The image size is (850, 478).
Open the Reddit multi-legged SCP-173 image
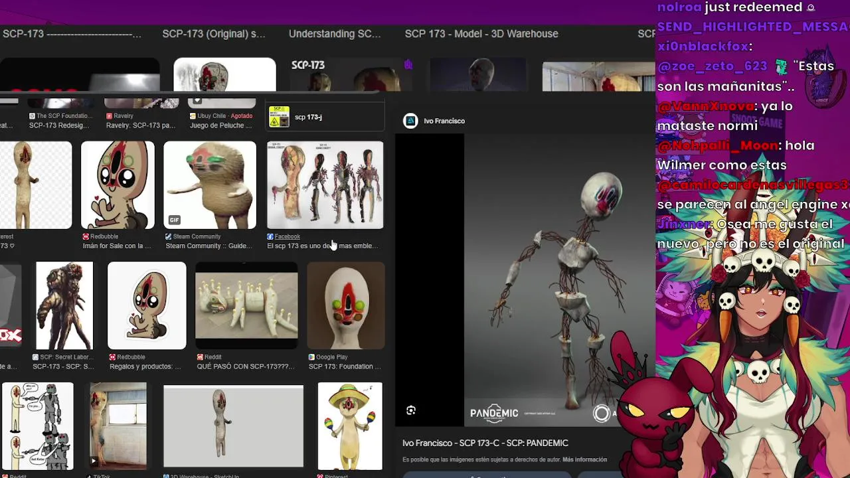pyautogui.click(x=246, y=305)
